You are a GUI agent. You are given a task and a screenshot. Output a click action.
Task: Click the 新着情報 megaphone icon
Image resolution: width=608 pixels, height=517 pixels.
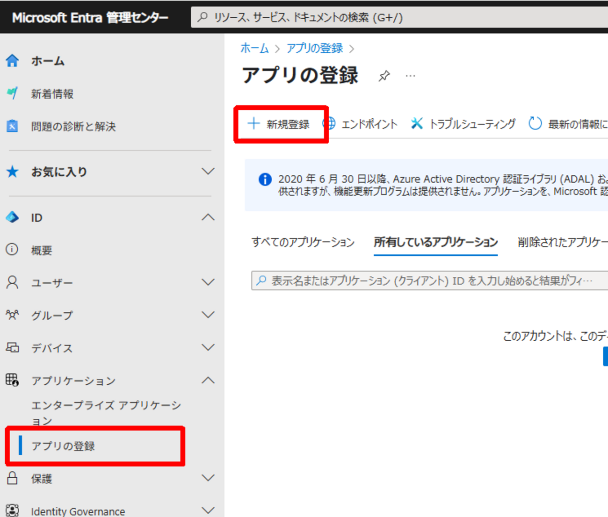tap(12, 93)
